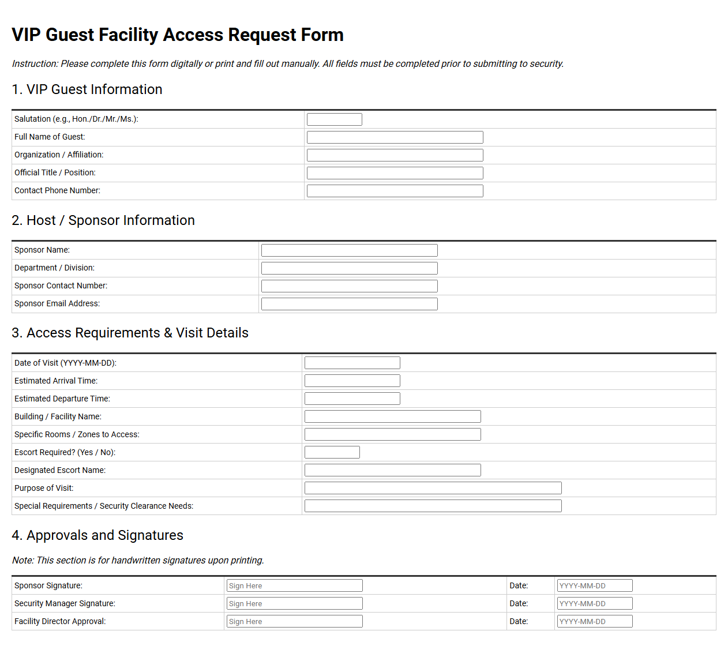Click the Building / Facility Name field

(x=393, y=416)
